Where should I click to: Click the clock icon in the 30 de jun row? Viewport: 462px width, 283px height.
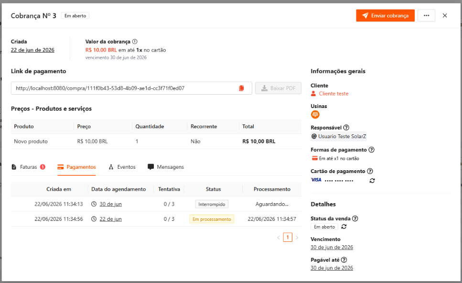click(94, 204)
